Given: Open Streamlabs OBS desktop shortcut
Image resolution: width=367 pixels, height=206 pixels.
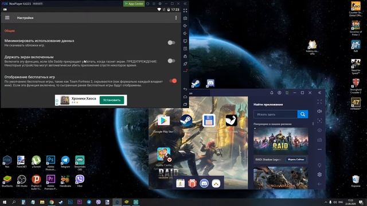Looking at the screenshot, I should (x=80, y=163).
